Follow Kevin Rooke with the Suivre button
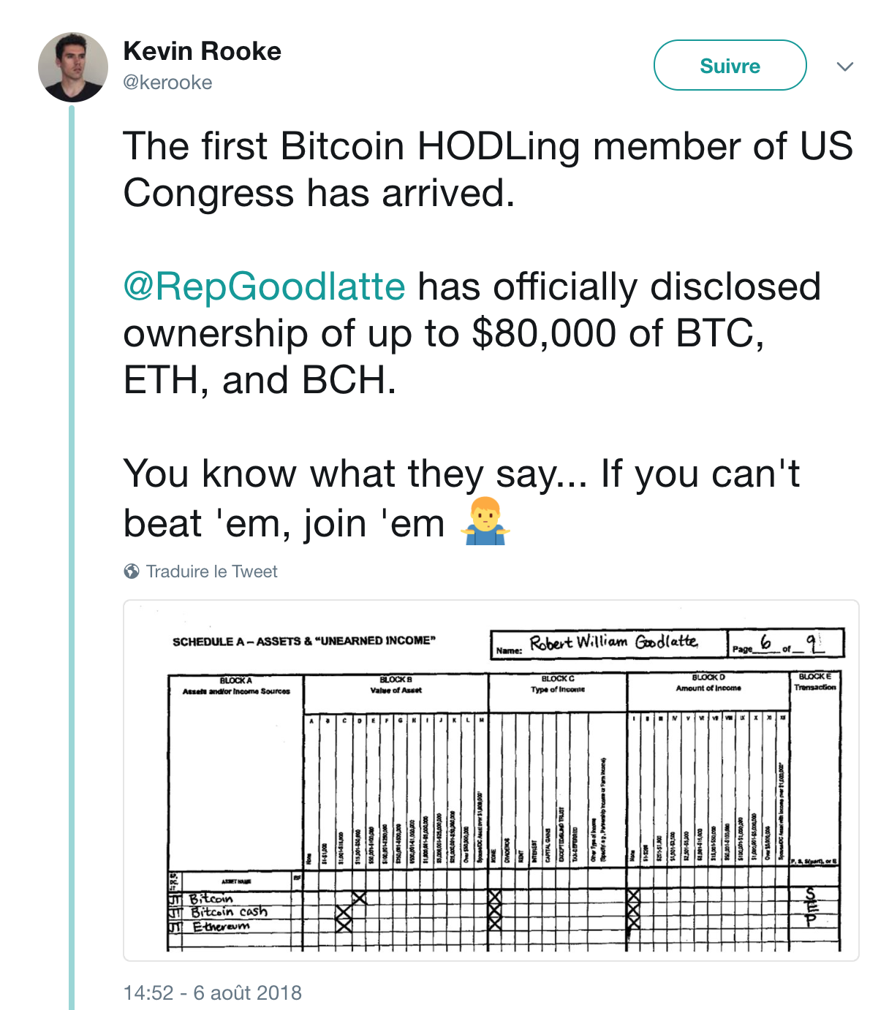This screenshot has height=1010, width=889. 730,65
